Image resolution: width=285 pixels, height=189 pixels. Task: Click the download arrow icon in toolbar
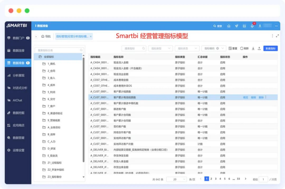coord(253,48)
